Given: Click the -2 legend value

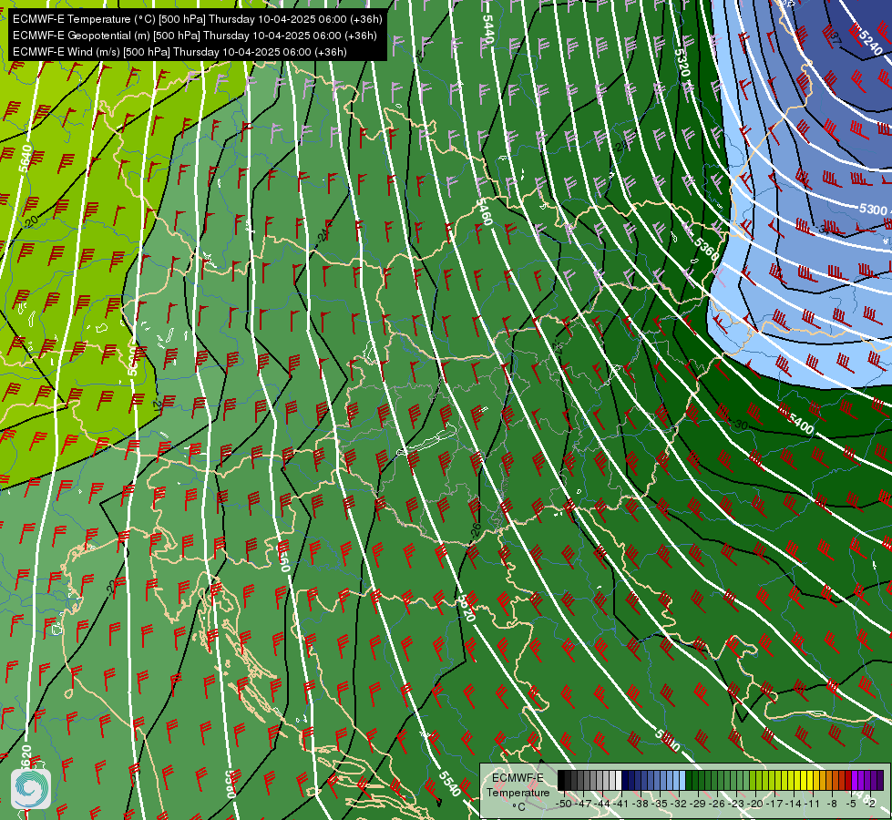Looking at the screenshot, I should point(870,804).
